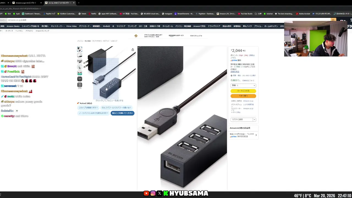352x198 pixels.
Task: Open Adobe Acrobat bookmark
Action: point(303,13)
